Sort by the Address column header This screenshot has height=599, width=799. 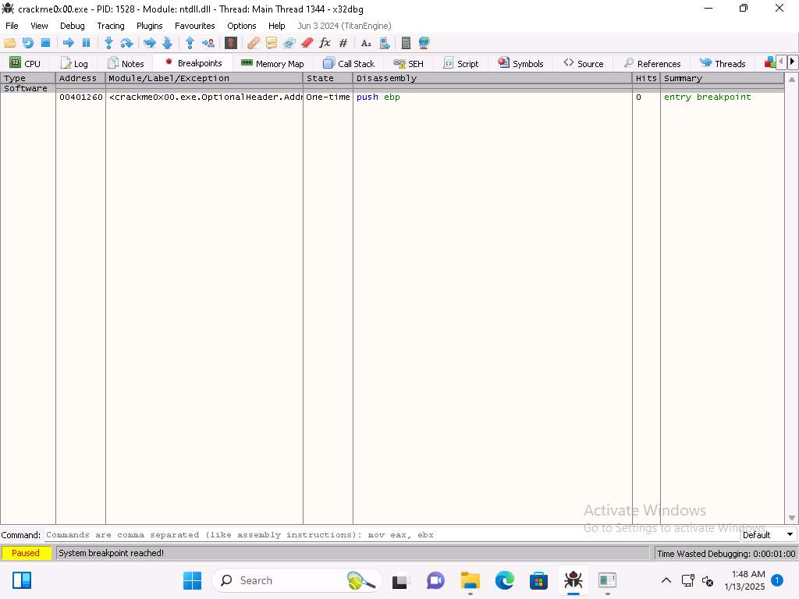(x=80, y=78)
